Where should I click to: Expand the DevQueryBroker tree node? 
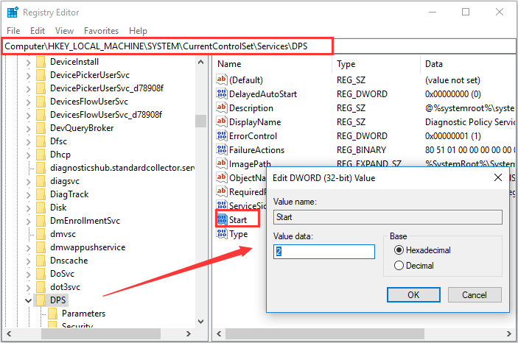click(29, 128)
